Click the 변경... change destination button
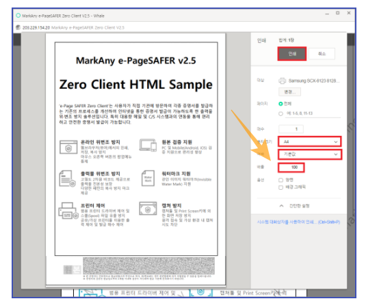The image size is (366, 301). click(x=289, y=92)
